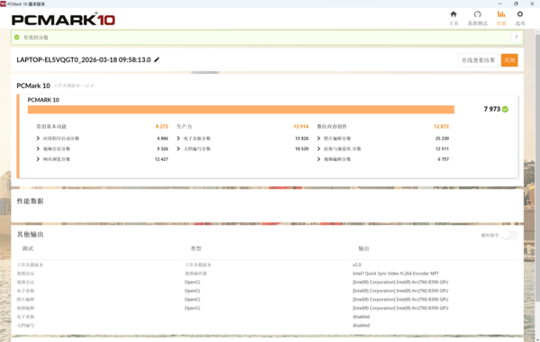Click the v2.0 output value
The height and width of the screenshot is (342, 540).
(356, 265)
